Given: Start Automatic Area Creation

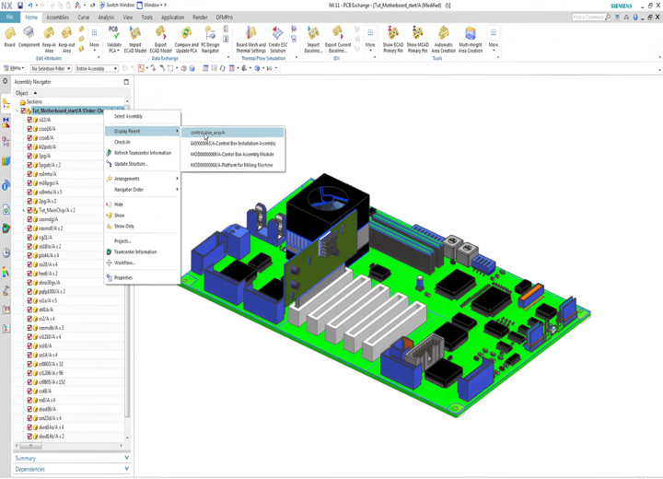Looking at the screenshot, I should (444, 39).
